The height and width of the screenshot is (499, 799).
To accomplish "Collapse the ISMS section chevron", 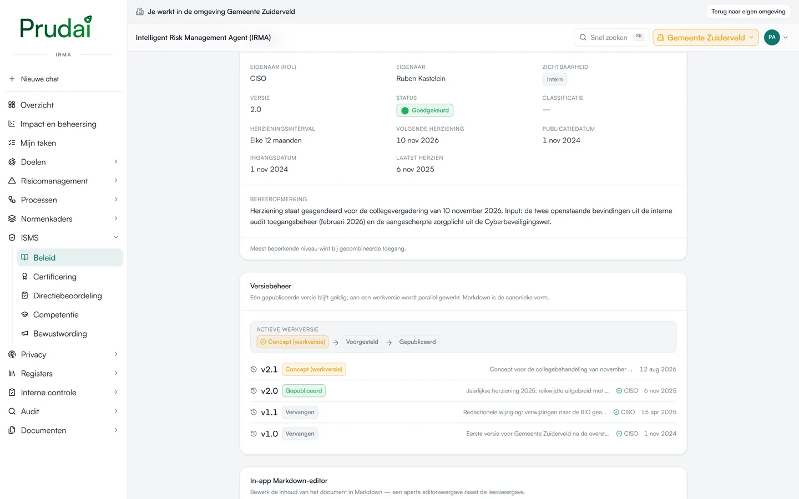I will tap(116, 237).
